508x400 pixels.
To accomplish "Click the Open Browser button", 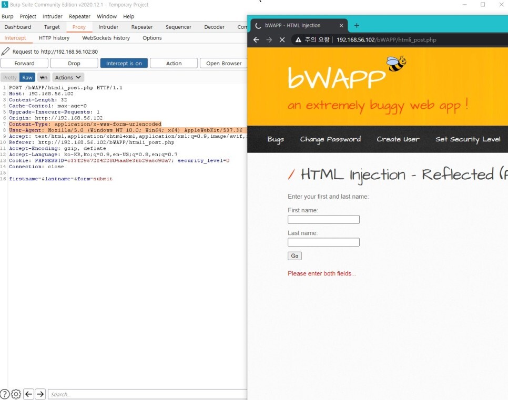I will pyautogui.click(x=223, y=63).
